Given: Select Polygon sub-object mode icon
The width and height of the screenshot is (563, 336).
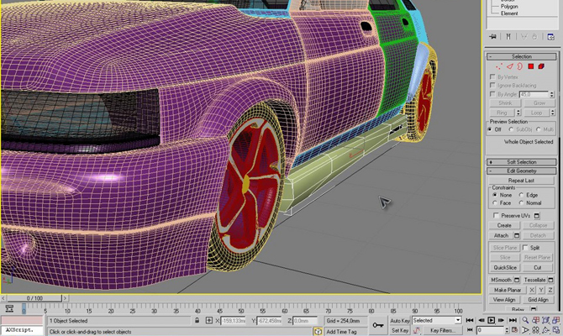Looking at the screenshot, I should tap(531, 66).
